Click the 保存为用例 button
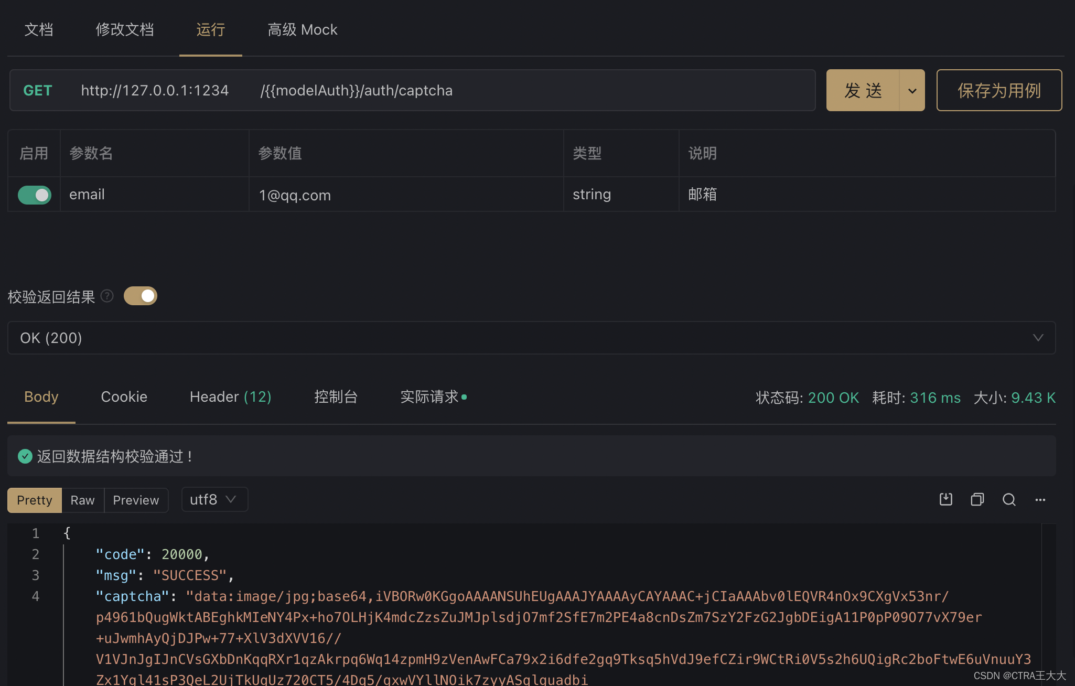The image size is (1075, 686). coord(999,91)
